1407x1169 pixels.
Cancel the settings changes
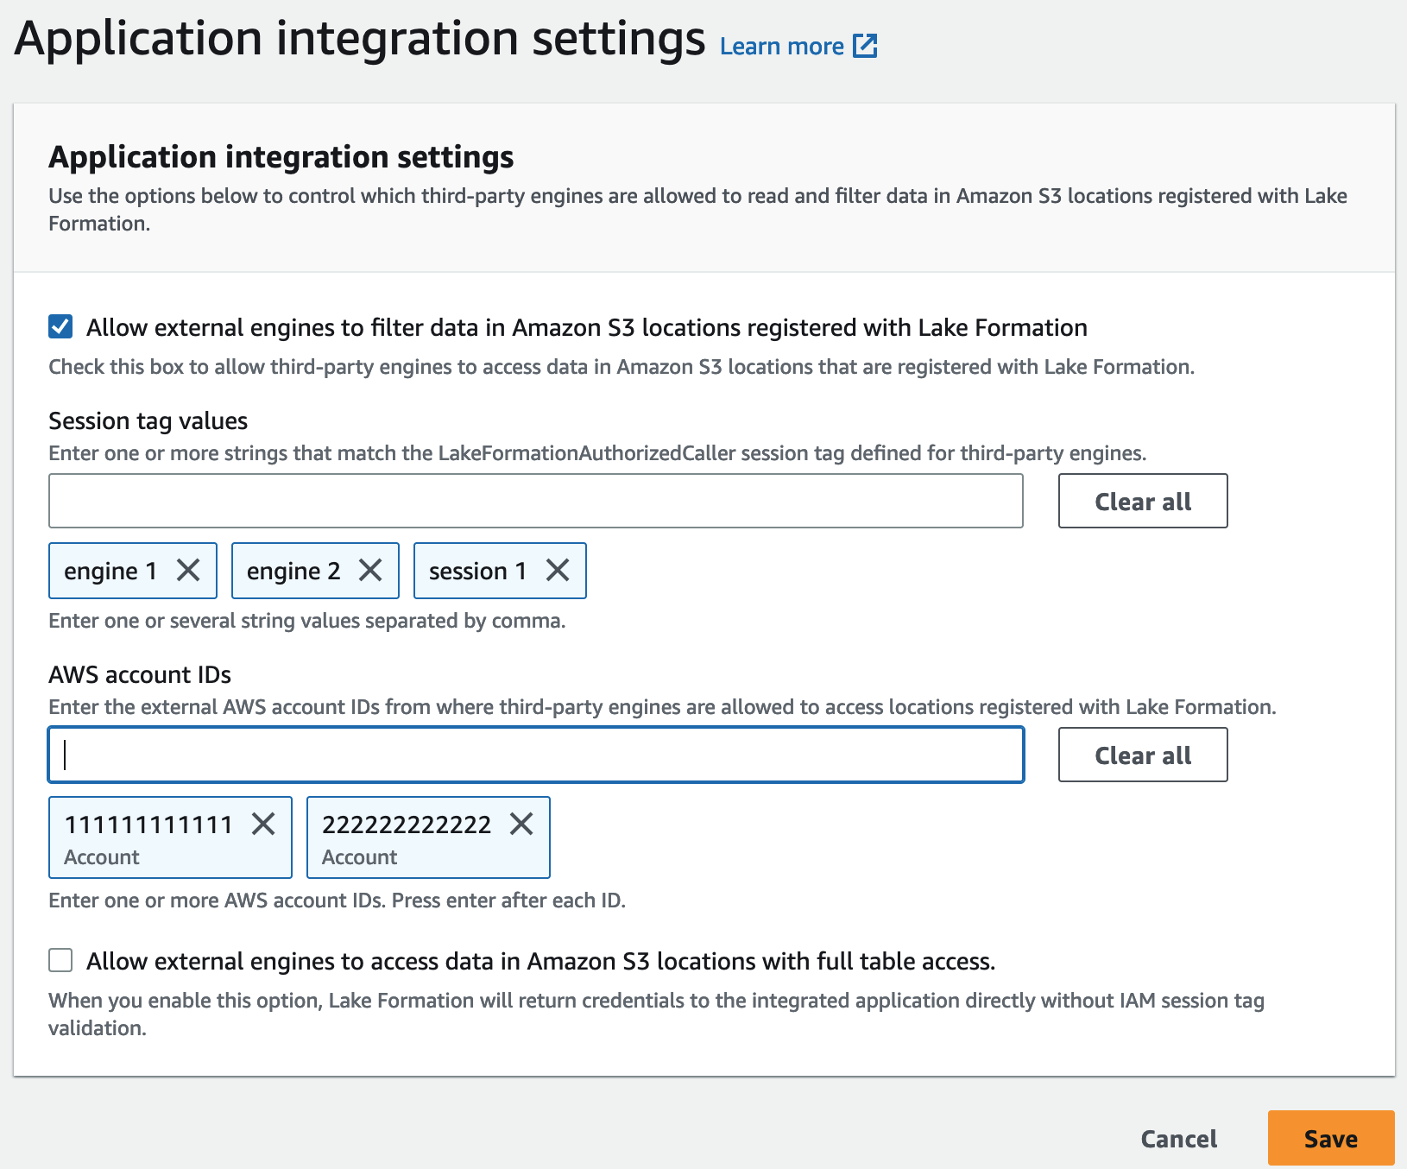[x=1177, y=1138]
